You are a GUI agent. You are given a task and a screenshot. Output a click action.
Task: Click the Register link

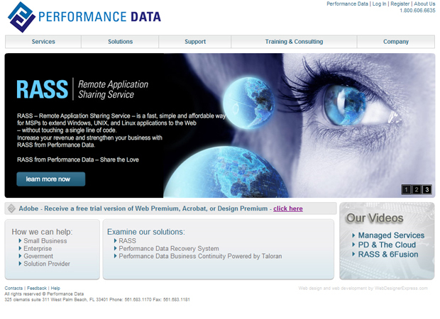[x=400, y=4]
